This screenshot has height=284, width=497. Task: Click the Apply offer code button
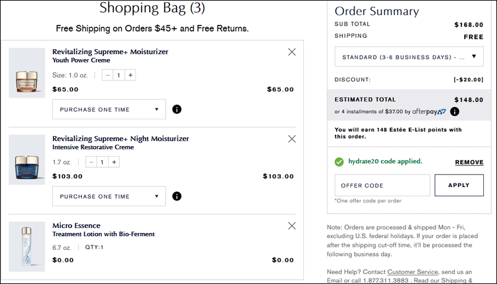click(x=459, y=185)
